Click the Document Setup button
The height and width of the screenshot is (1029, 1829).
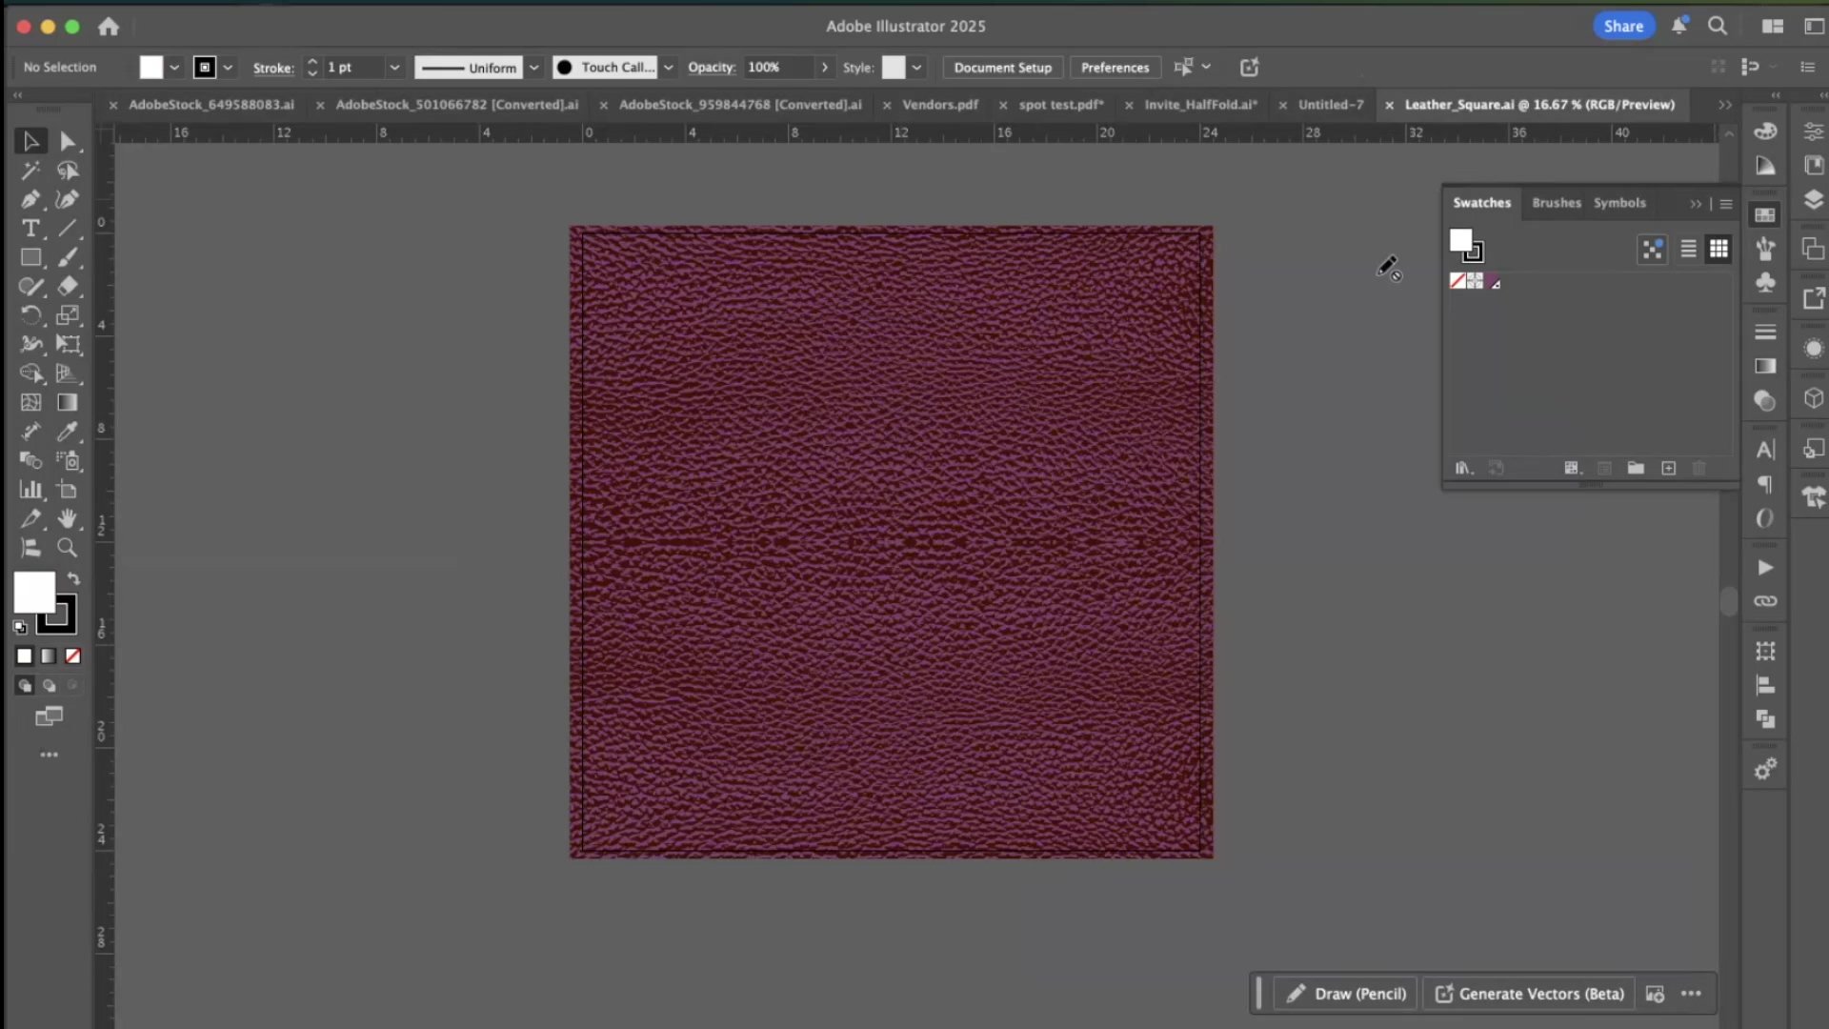click(1002, 68)
